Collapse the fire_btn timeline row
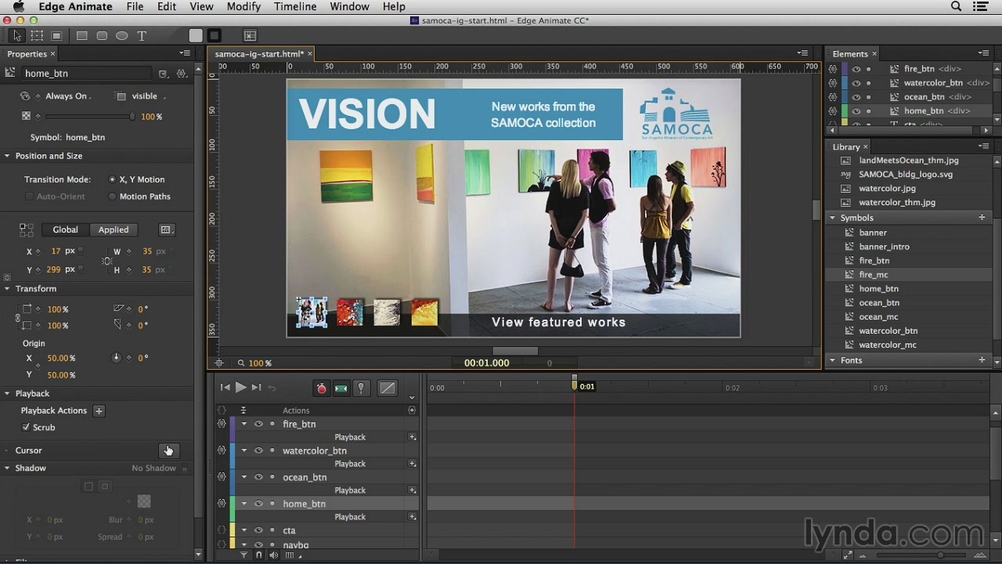Viewport: 1002px width, 564px height. pos(243,424)
